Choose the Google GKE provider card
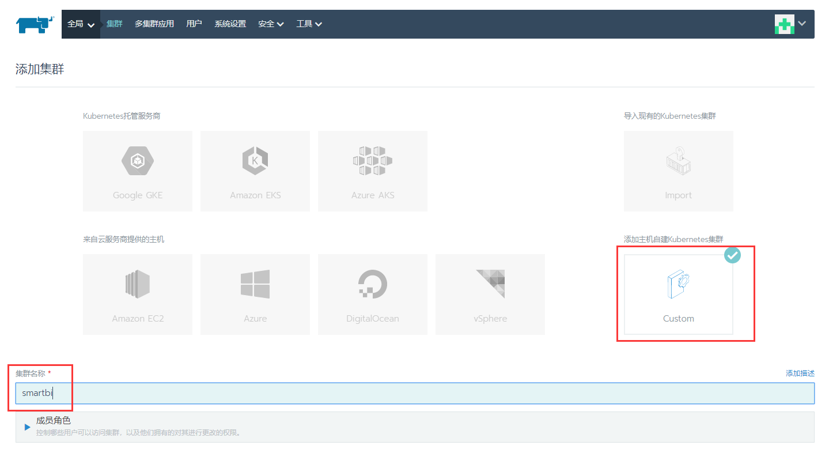Screen dimensions: 829x453 click(x=138, y=171)
